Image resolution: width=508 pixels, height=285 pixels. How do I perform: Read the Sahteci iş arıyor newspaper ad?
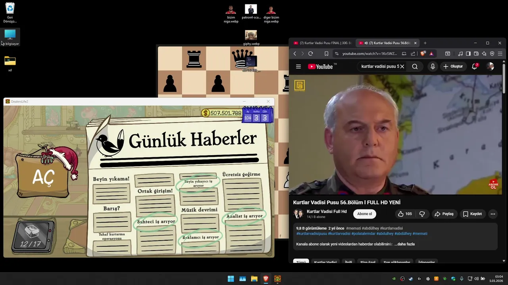point(156,222)
